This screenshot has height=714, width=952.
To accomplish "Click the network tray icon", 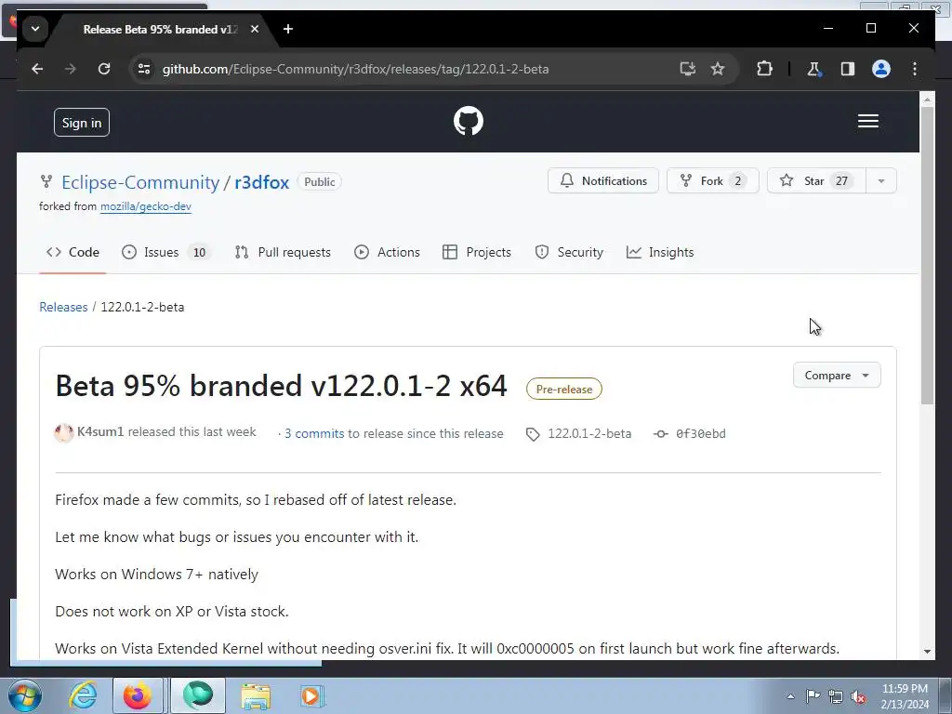I will click(836, 696).
